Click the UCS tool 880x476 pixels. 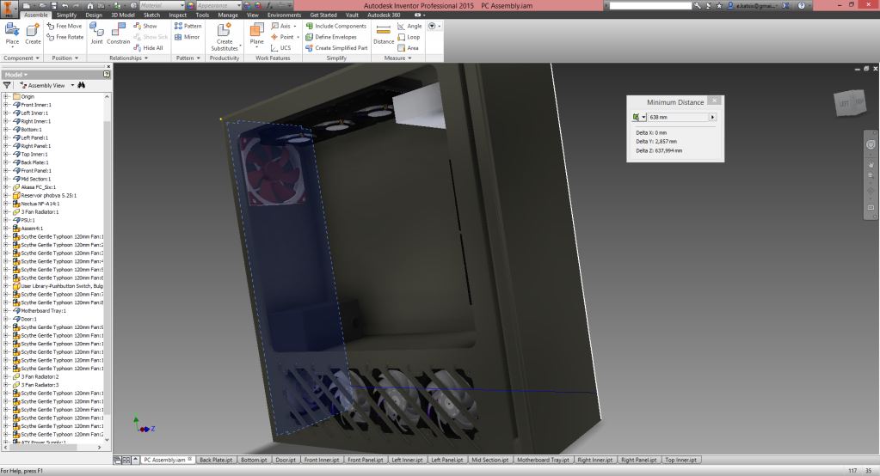tap(281, 48)
